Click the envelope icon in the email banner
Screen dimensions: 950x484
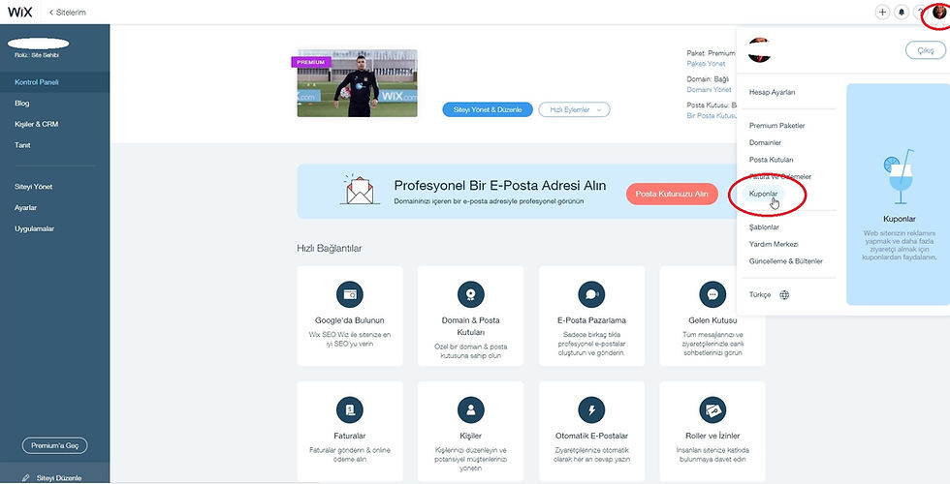[360, 190]
